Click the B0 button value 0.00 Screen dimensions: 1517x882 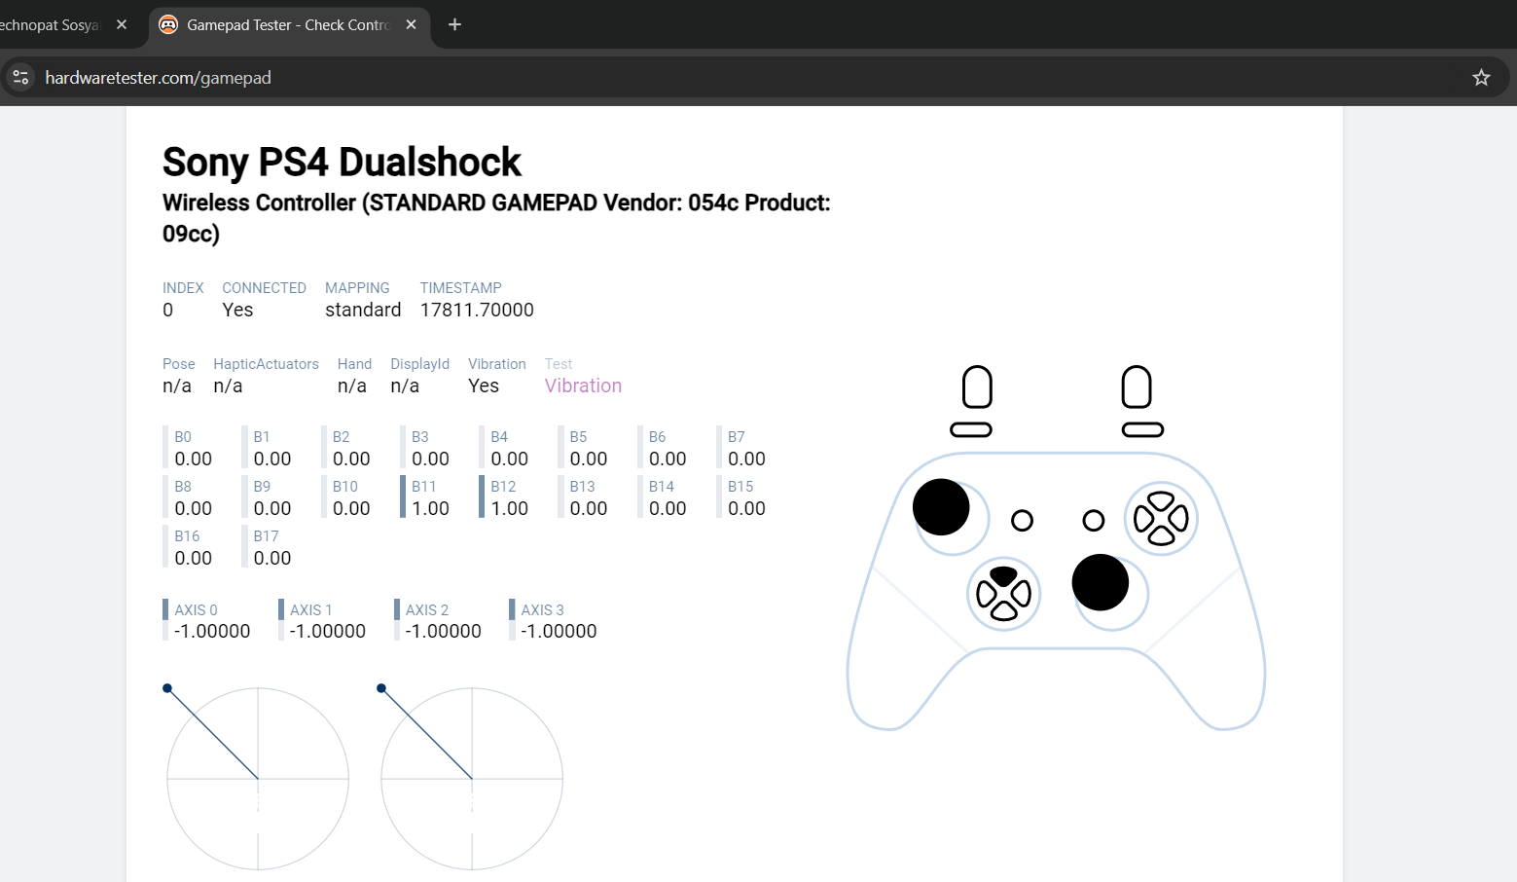(194, 459)
